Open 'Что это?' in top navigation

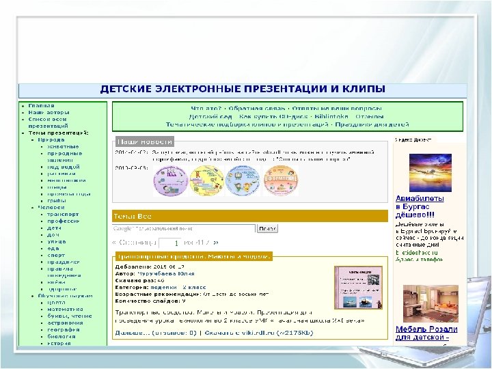click(206, 109)
